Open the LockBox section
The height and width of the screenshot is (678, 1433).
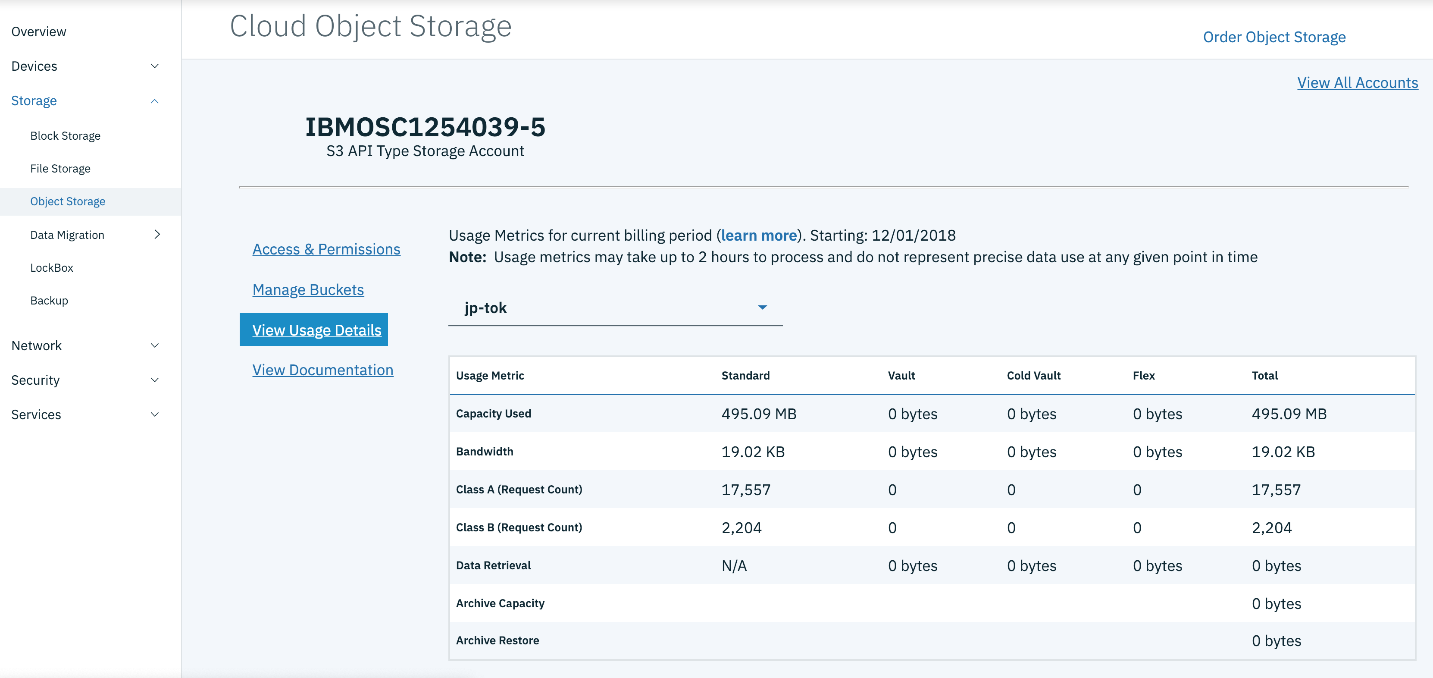51,267
